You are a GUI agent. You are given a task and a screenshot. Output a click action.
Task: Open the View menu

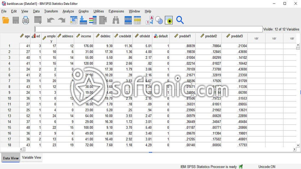tap(24, 11)
